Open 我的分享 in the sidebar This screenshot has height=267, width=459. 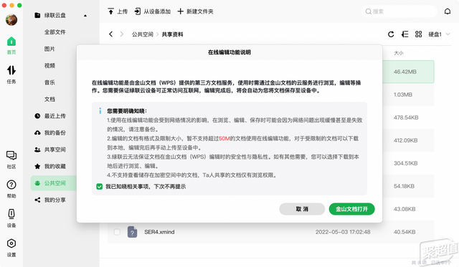50,200
